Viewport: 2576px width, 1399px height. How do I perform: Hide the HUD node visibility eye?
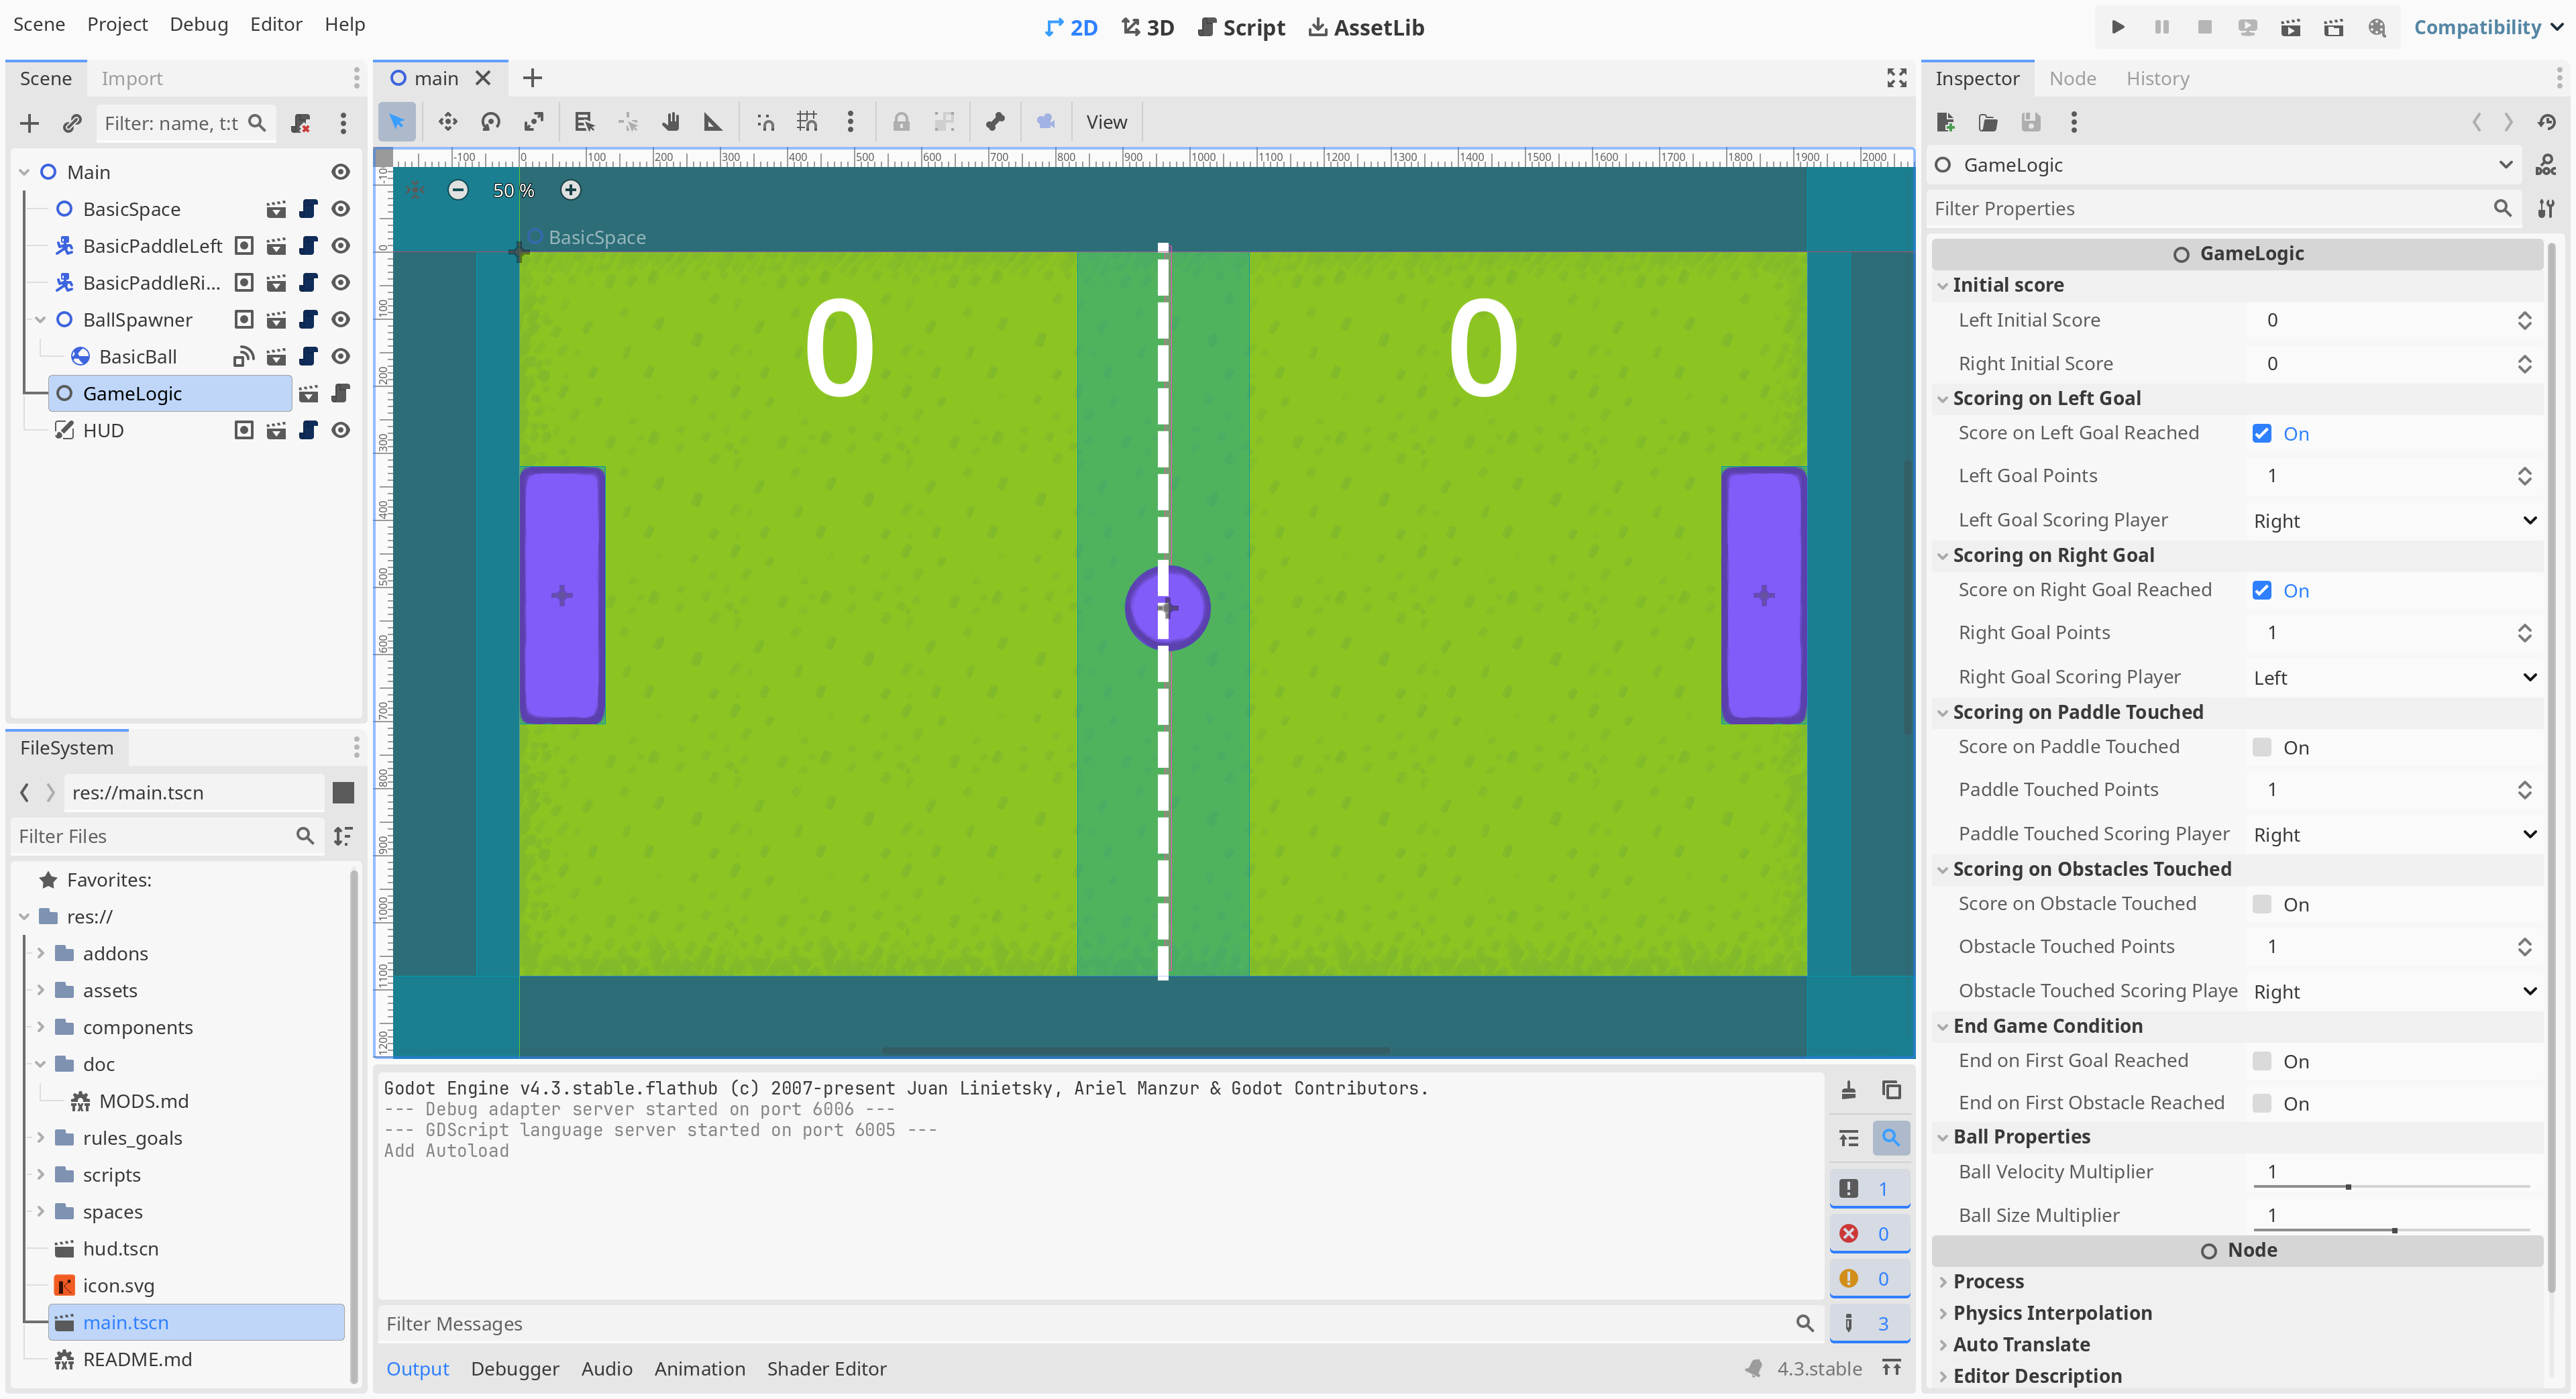341,431
